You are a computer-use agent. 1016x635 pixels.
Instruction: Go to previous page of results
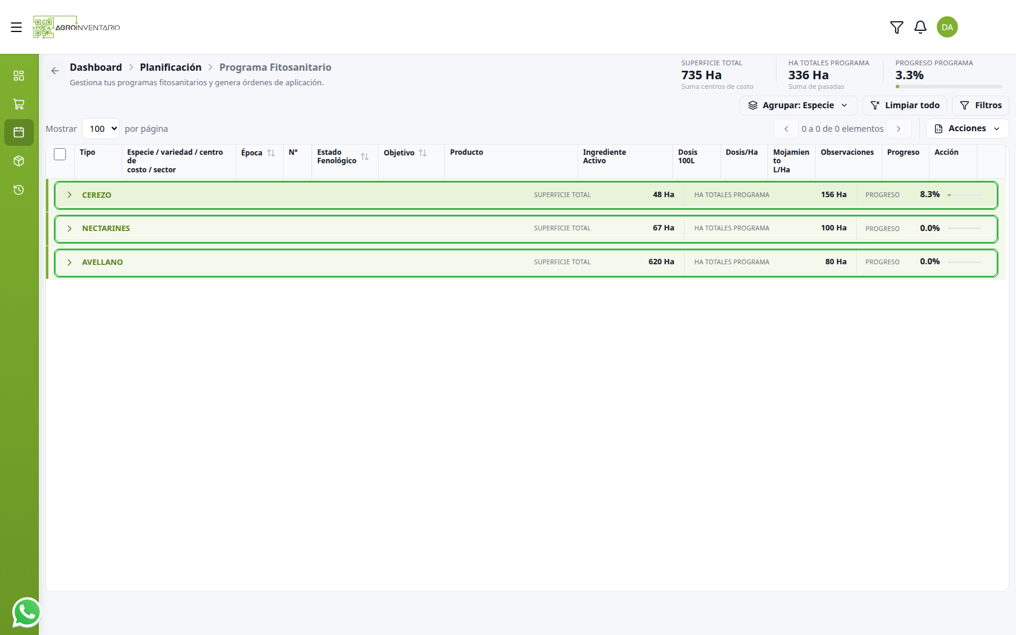(x=786, y=129)
